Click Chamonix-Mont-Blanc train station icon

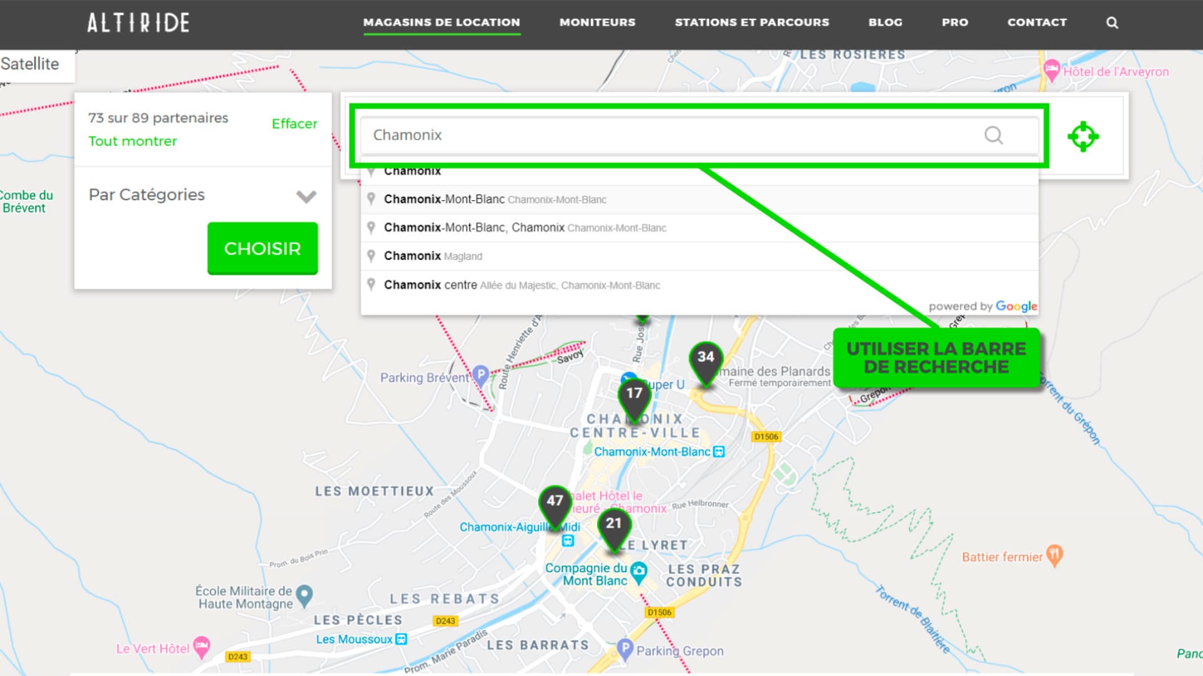tap(719, 451)
